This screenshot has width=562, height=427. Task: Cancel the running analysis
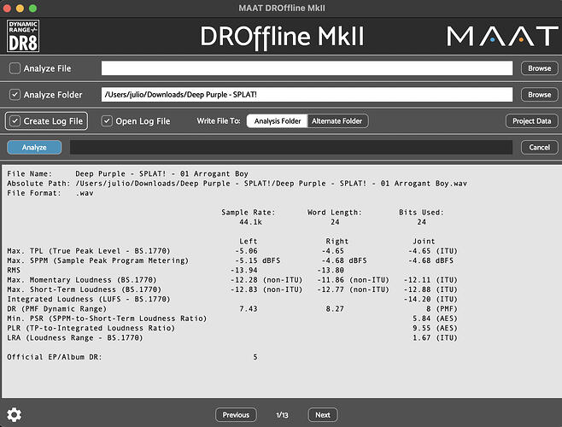[x=540, y=148]
